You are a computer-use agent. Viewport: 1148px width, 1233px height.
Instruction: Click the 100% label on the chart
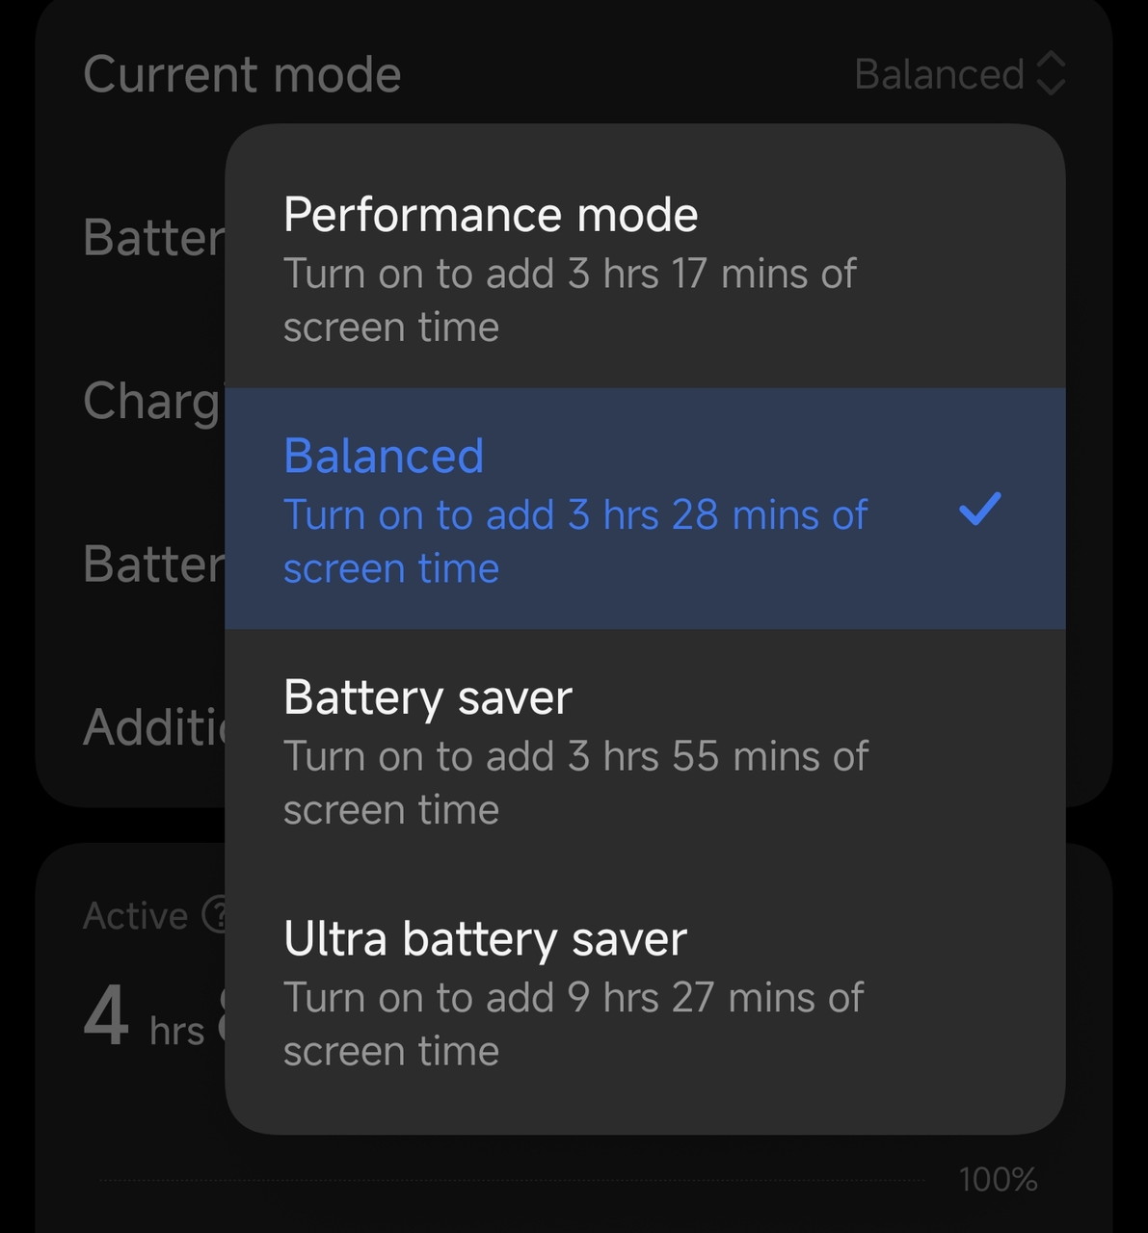(x=998, y=1179)
